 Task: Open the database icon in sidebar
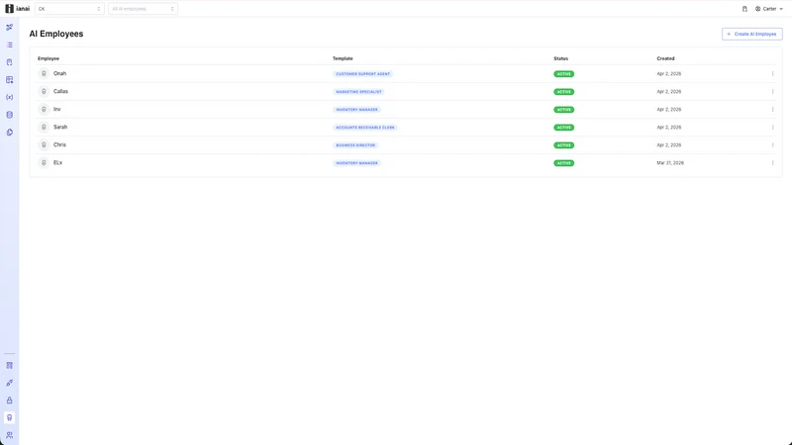click(x=10, y=115)
